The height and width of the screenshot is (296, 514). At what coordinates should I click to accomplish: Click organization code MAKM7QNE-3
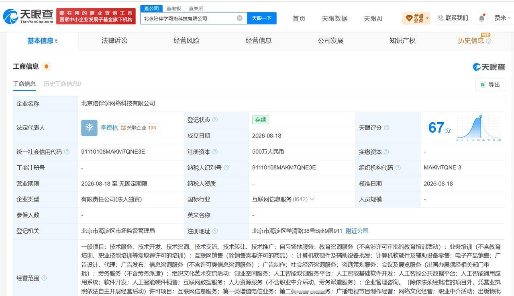point(443,168)
